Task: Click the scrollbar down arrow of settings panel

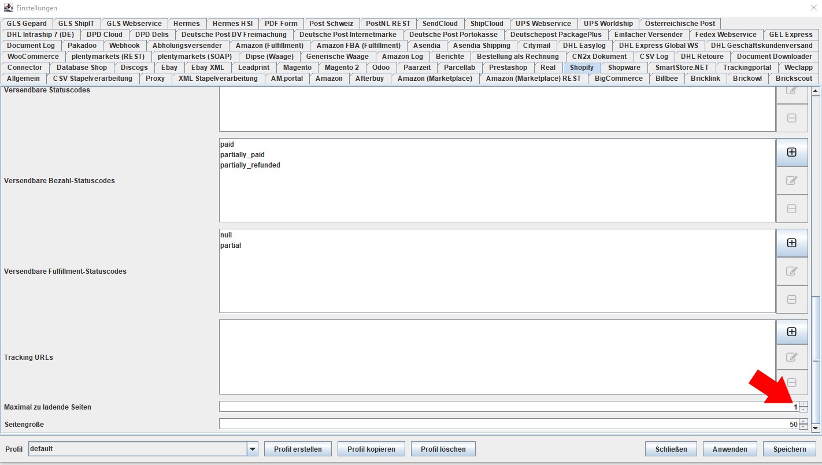Action: (x=816, y=428)
